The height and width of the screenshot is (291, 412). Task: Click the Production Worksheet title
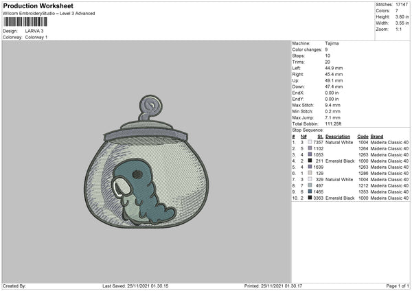pos(34,5)
